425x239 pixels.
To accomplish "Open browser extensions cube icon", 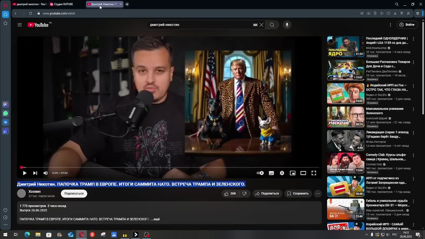I will [x=418, y=13].
